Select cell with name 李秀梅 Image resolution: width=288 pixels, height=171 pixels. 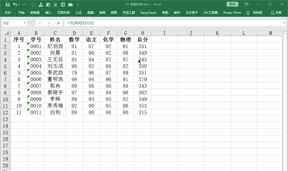pos(55,105)
